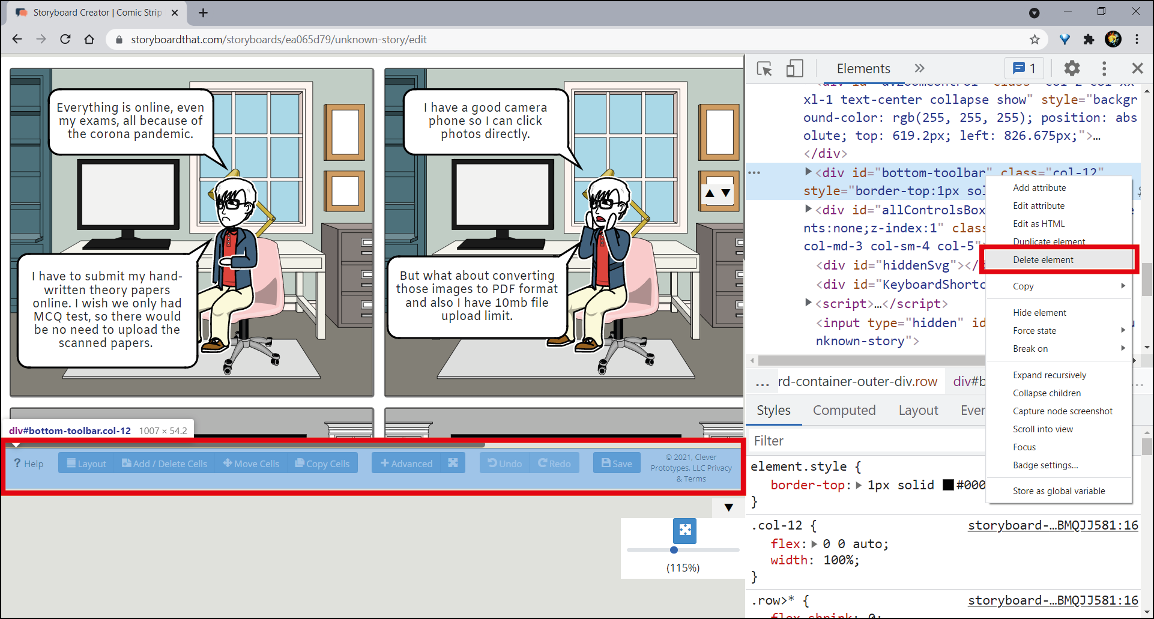Bookmark this page with the star

pyautogui.click(x=1035, y=40)
